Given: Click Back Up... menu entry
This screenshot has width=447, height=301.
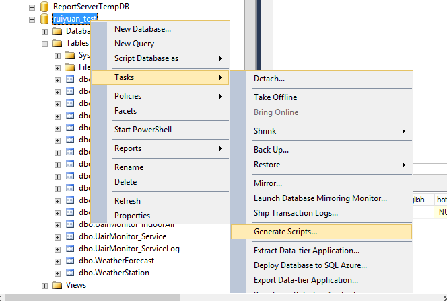Looking at the screenshot, I should [x=271, y=150].
